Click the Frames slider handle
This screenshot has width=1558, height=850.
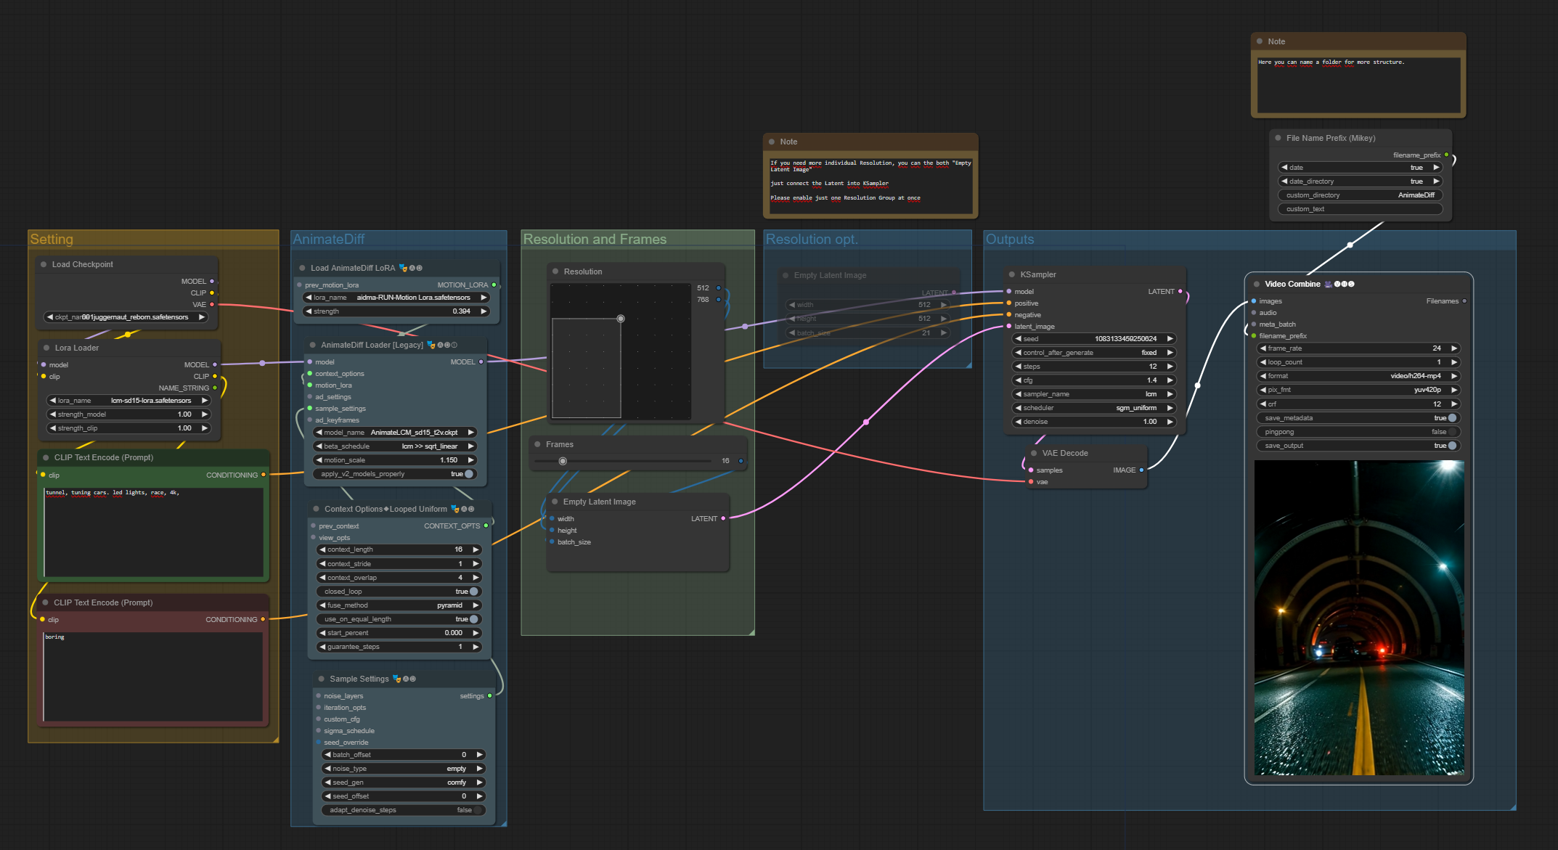[563, 461]
